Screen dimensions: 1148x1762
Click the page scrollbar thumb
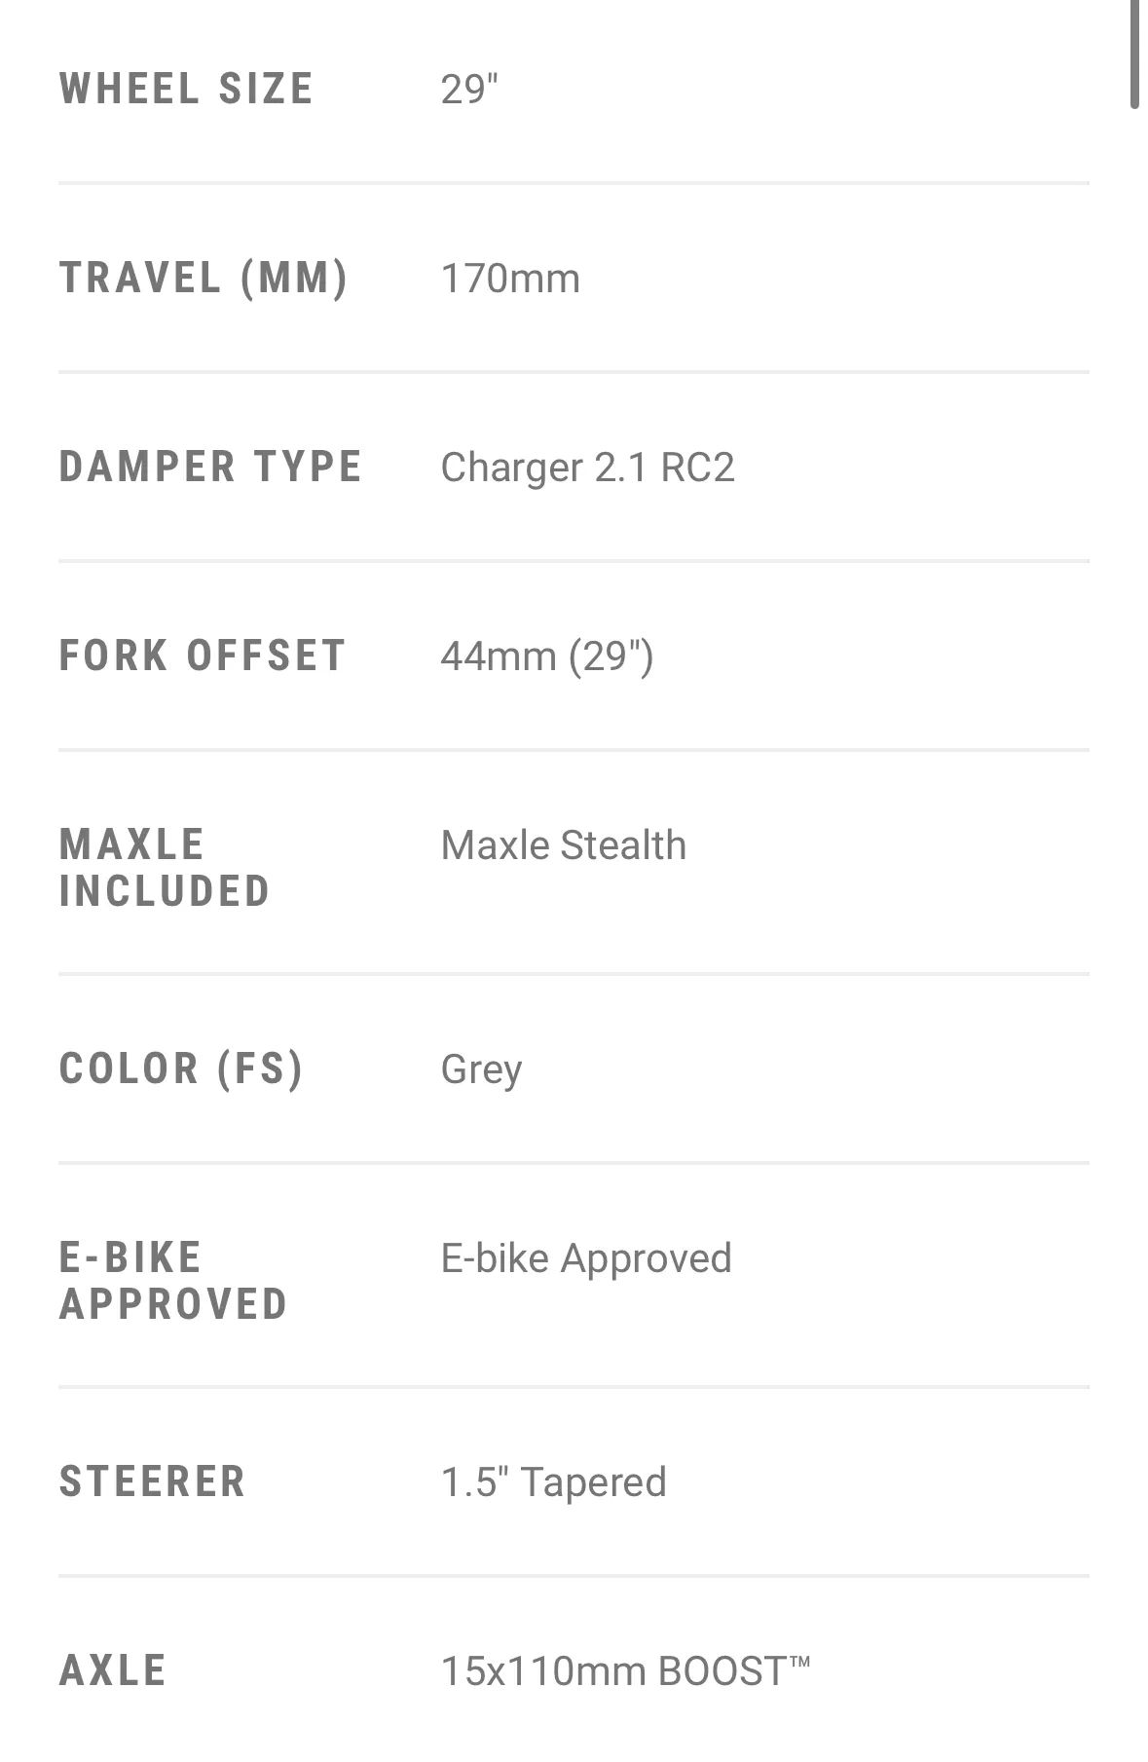[x=1134, y=54]
